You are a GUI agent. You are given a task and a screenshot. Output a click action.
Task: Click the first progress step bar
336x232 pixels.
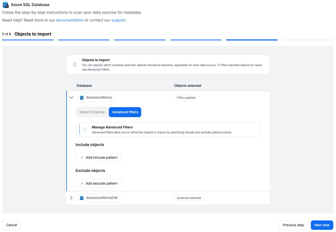[x=28, y=40]
